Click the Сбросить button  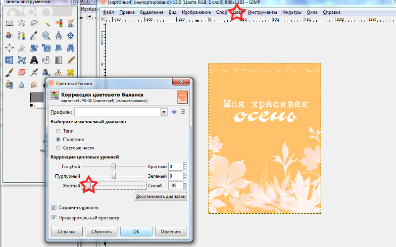click(x=101, y=232)
